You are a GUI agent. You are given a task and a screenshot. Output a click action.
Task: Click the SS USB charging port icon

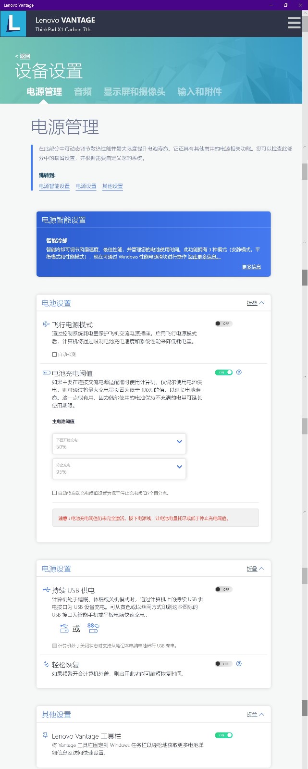click(x=93, y=628)
